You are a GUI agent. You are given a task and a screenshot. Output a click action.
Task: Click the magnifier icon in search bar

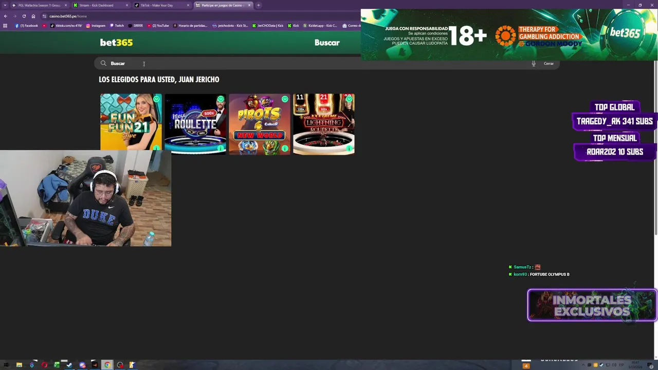[103, 63]
